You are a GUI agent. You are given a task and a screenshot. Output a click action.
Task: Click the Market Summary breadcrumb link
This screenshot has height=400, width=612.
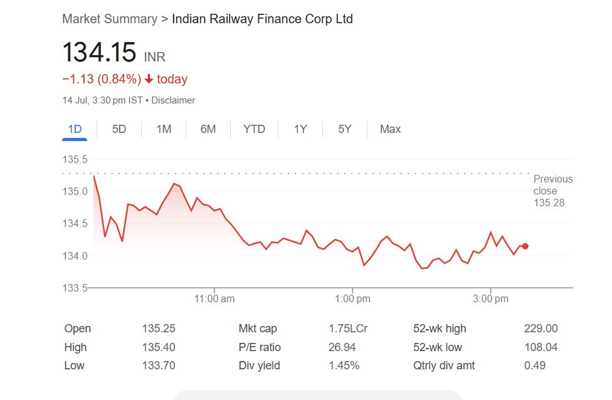110,19
